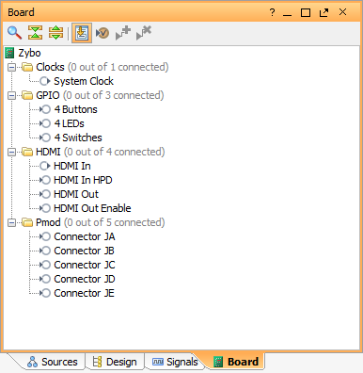
Task: Click the connect board component plus icon
Action: 123,33
